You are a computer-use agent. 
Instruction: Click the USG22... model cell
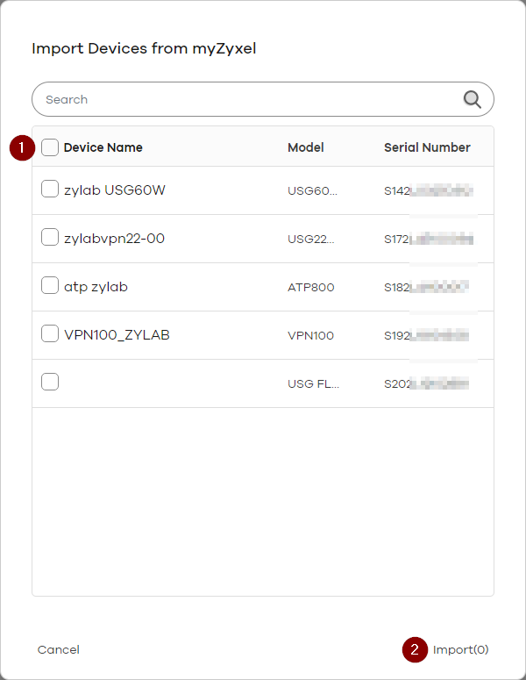pyautogui.click(x=311, y=239)
